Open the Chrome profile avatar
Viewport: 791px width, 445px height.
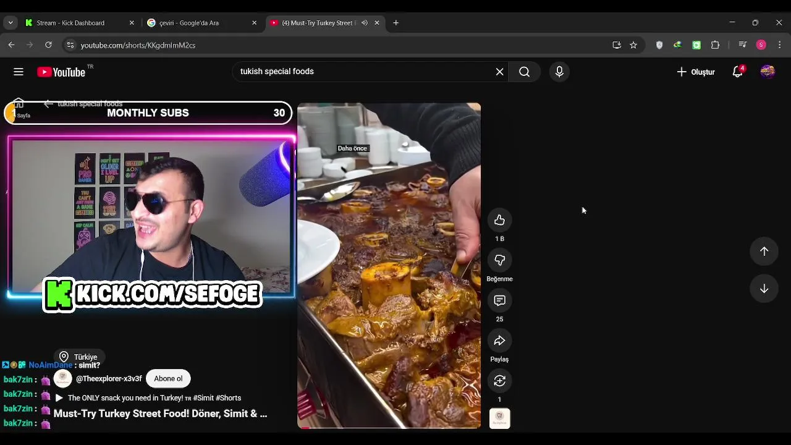(761, 45)
